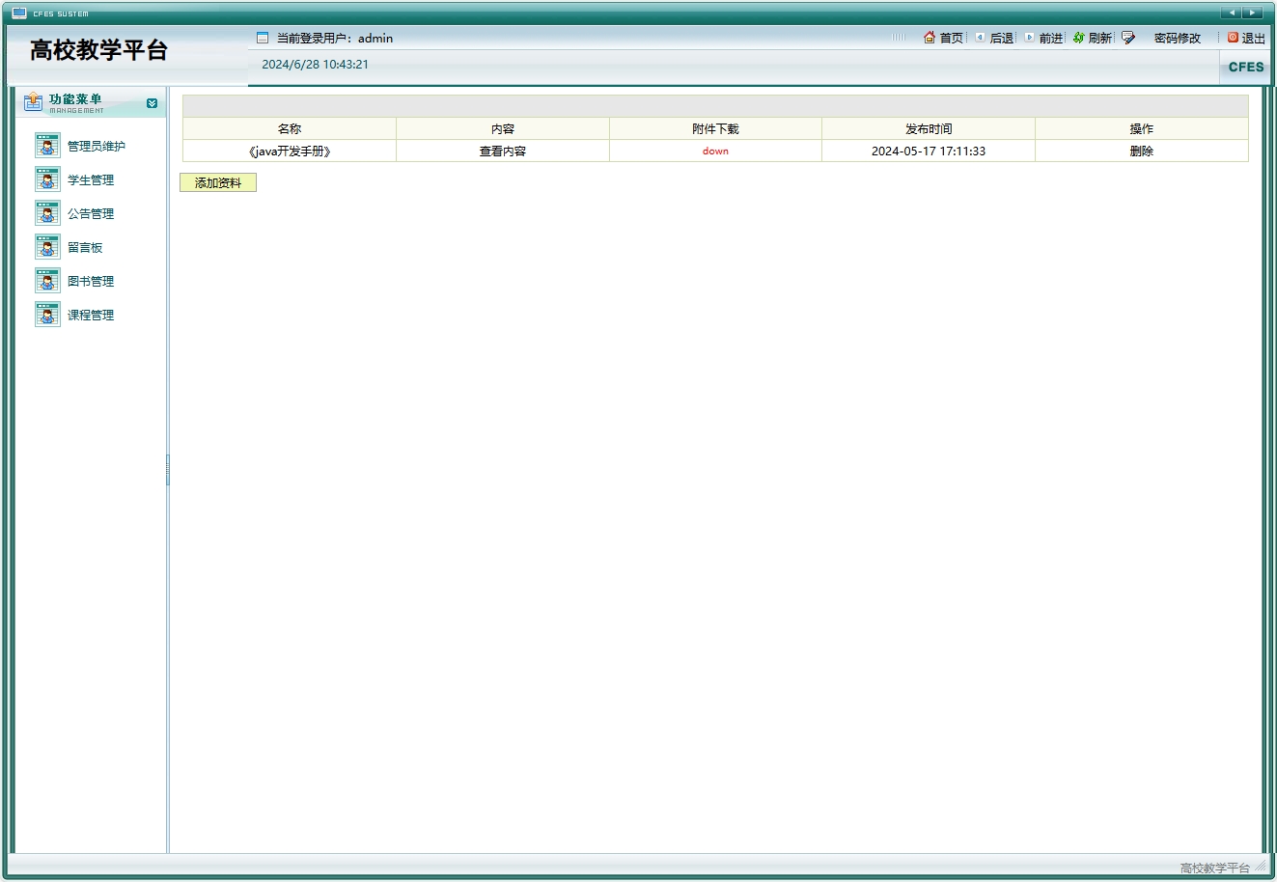Collapse the 功能菜单 panel using its chevron

pyautogui.click(x=152, y=102)
